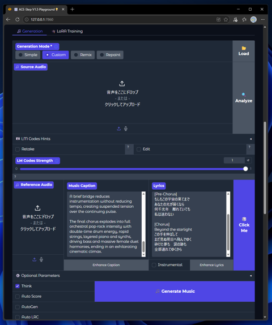Collapse the LM Codes Hints section
272x325 pixels.
point(250,139)
